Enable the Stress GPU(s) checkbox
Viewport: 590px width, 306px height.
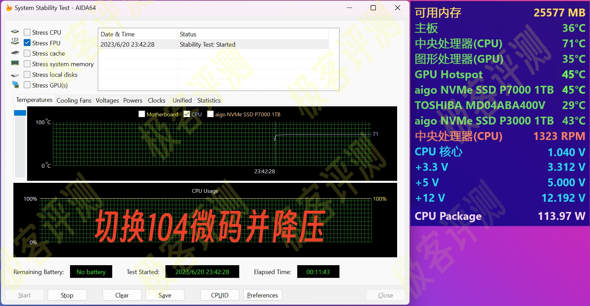(x=27, y=85)
